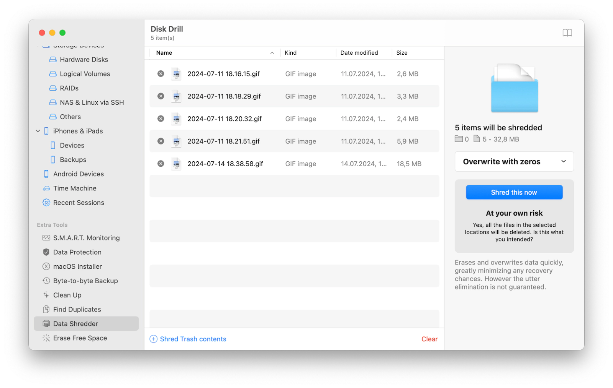Select file name 2024-07-14 18.38.58.gif

point(225,164)
